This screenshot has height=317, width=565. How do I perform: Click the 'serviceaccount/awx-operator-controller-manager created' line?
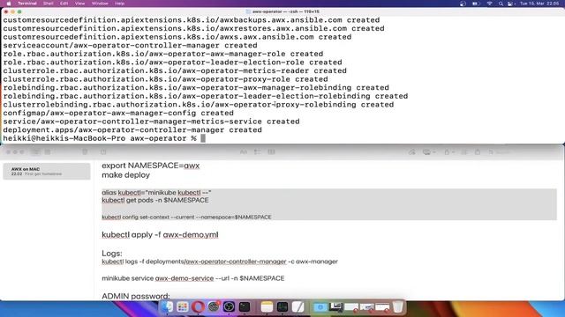click(x=130, y=45)
